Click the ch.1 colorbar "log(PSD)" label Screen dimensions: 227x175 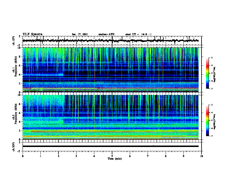point(214,74)
